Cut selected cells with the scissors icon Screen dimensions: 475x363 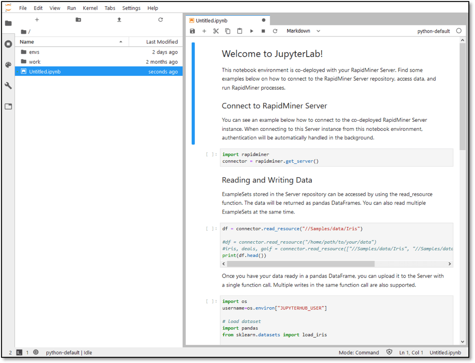pyautogui.click(x=216, y=31)
